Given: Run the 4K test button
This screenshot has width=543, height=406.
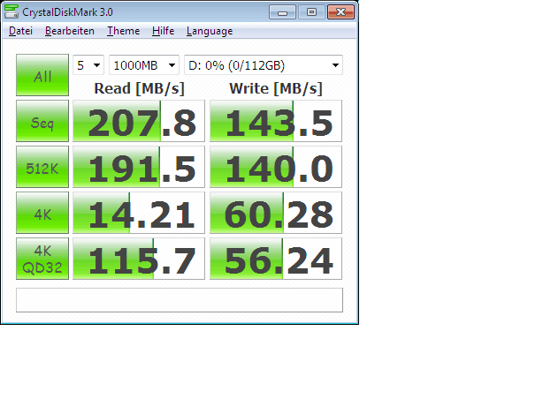Looking at the screenshot, I should (x=42, y=213).
